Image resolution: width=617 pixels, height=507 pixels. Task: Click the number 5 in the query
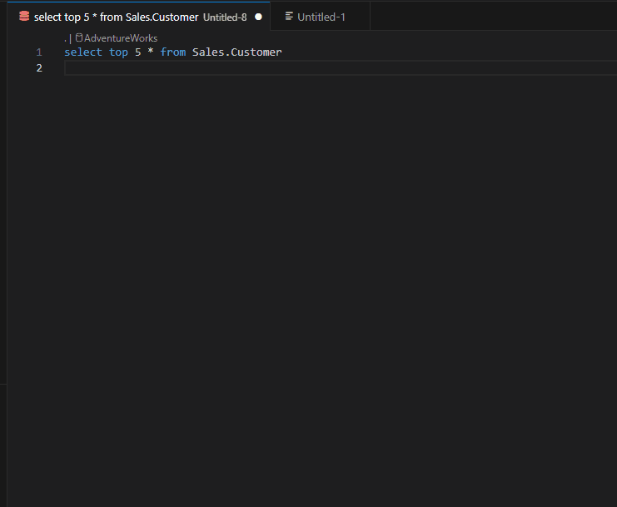pos(137,52)
